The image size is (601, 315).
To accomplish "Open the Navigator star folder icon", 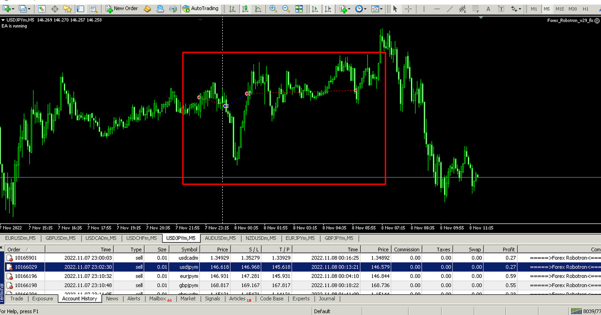I will (67, 9).
